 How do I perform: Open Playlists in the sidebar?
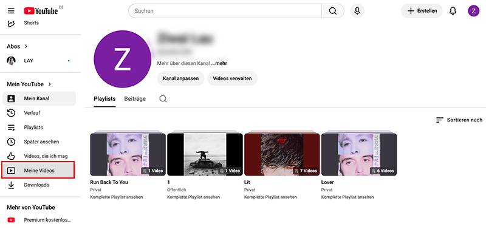click(x=39, y=128)
